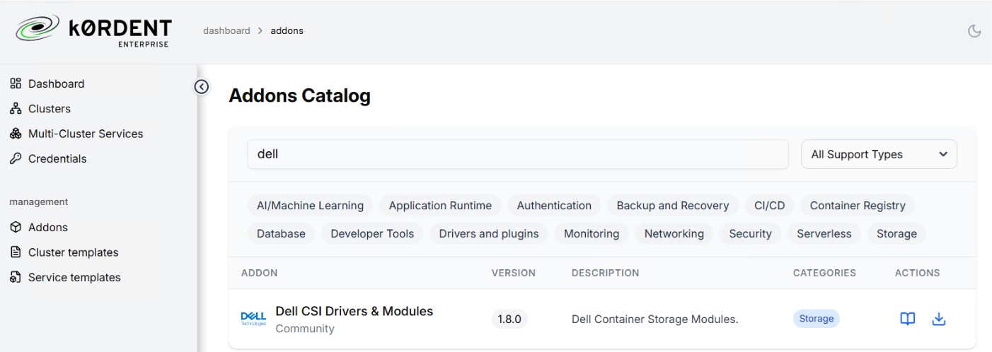Collapse the sidebar with arrow button
This screenshot has height=352, width=992.
pyautogui.click(x=202, y=86)
